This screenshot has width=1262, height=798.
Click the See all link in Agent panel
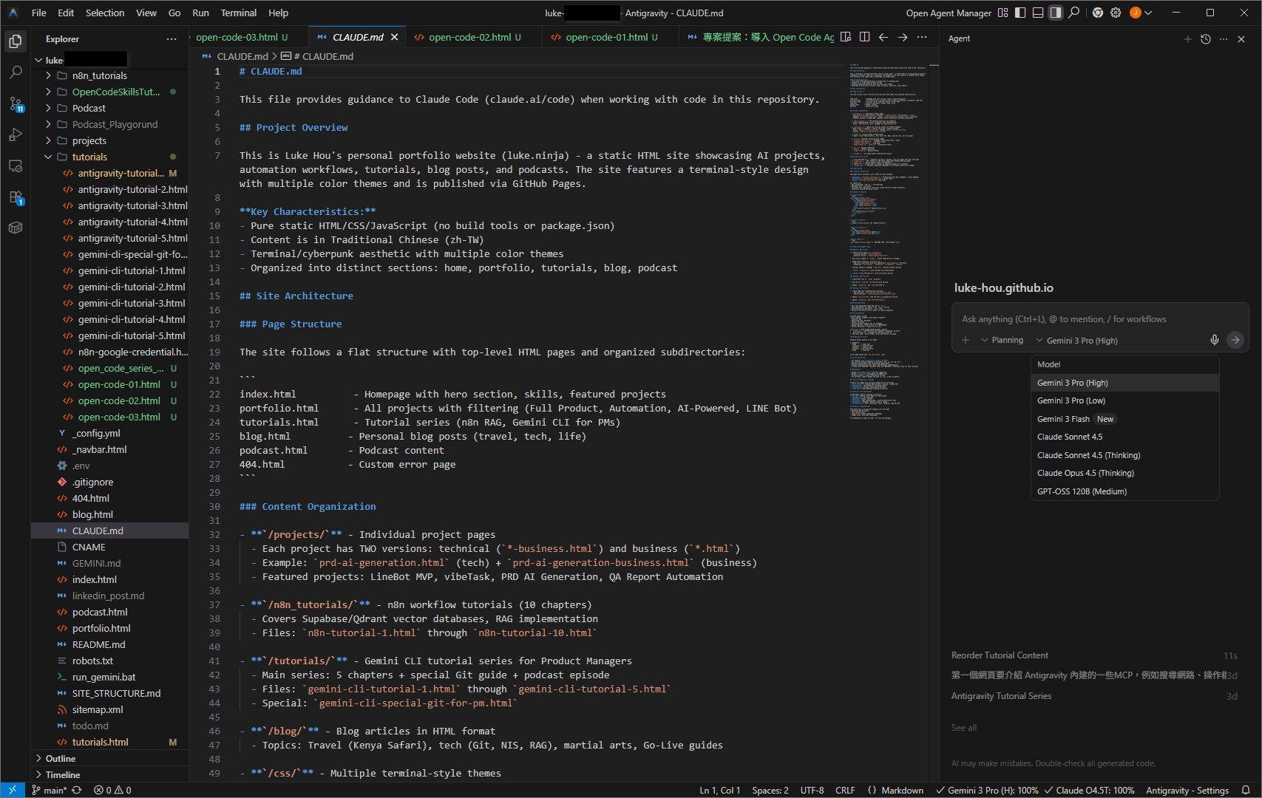(963, 727)
